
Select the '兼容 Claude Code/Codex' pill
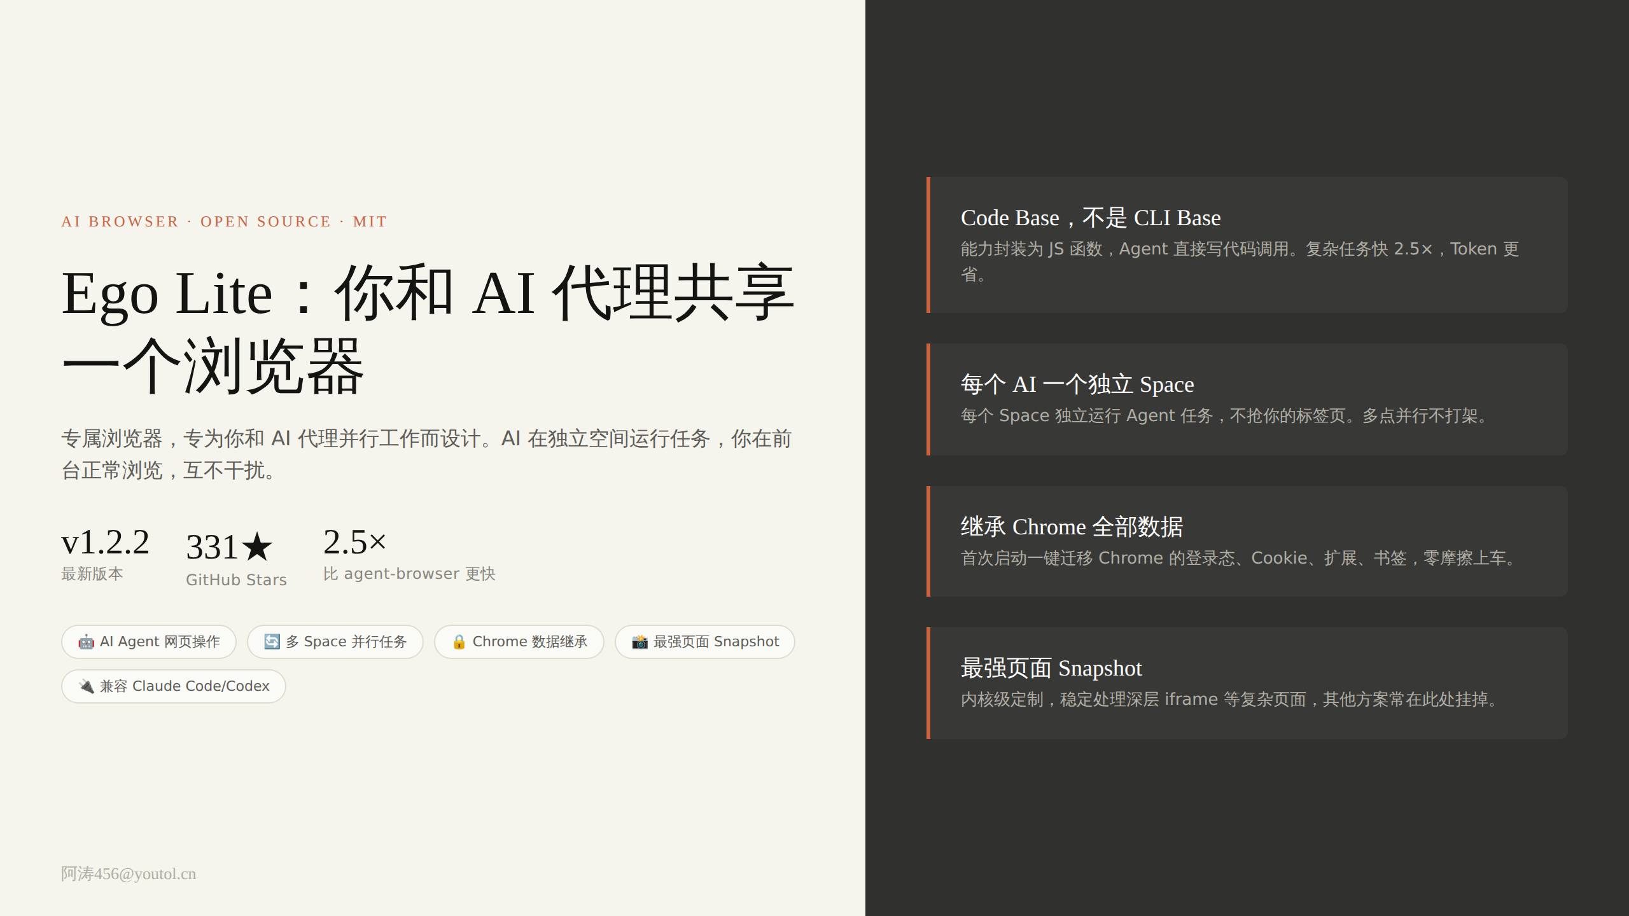174,686
